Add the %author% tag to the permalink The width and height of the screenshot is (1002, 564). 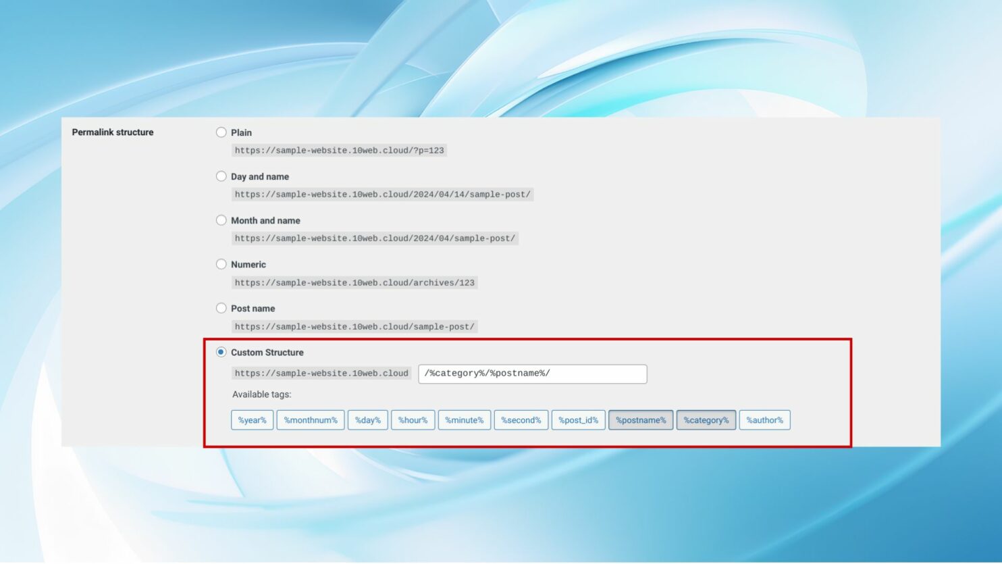coord(764,419)
